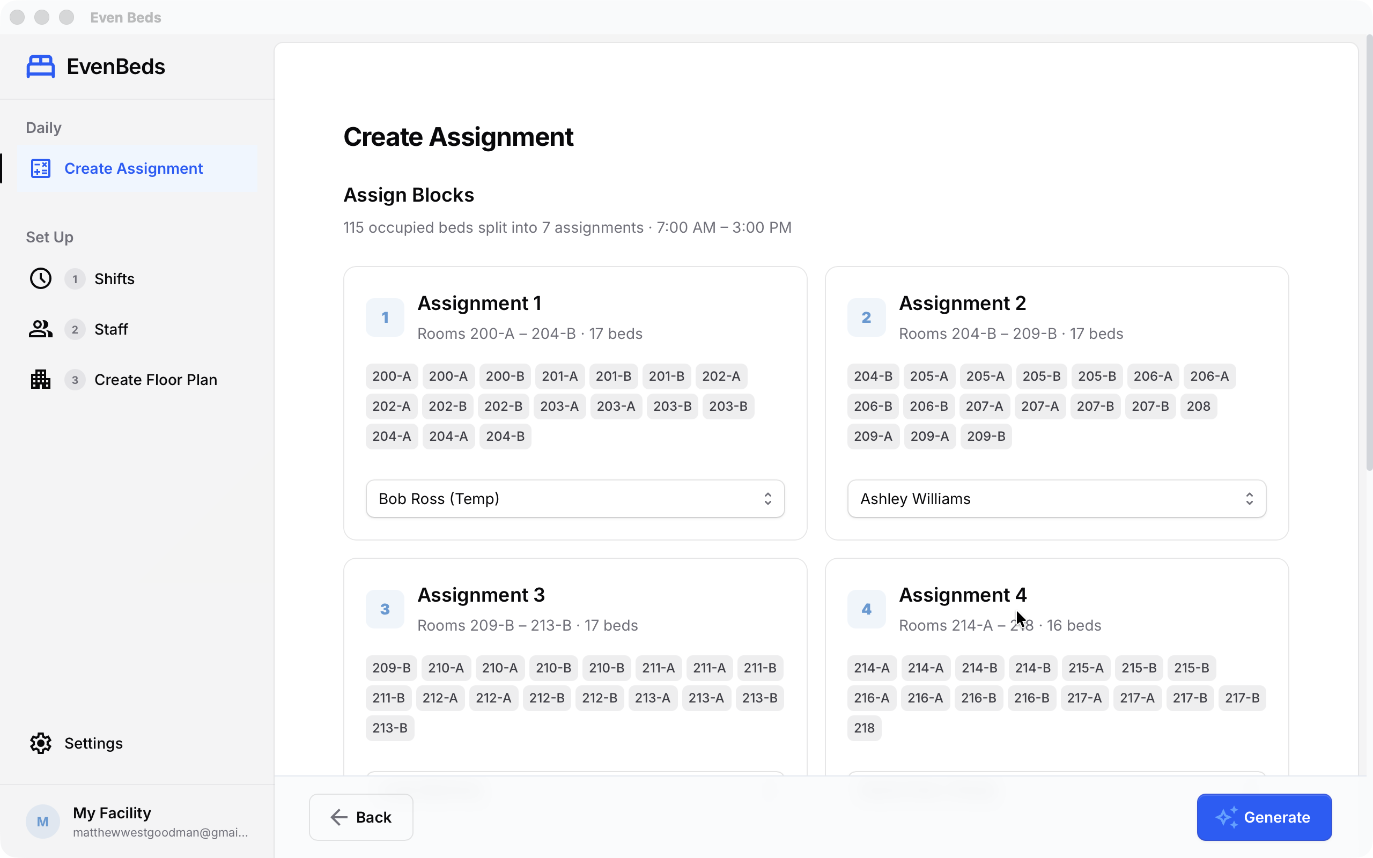Click the EvenBeds bed logo icon
This screenshot has height=858, width=1373.
(x=40, y=65)
